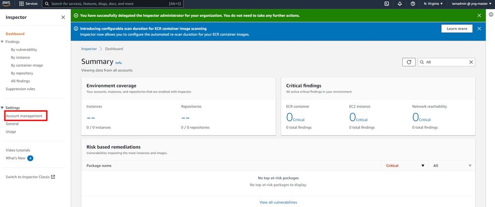Screen dimensions: 495x207
Task: Clear the All filter field
Action: [x=471, y=62]
